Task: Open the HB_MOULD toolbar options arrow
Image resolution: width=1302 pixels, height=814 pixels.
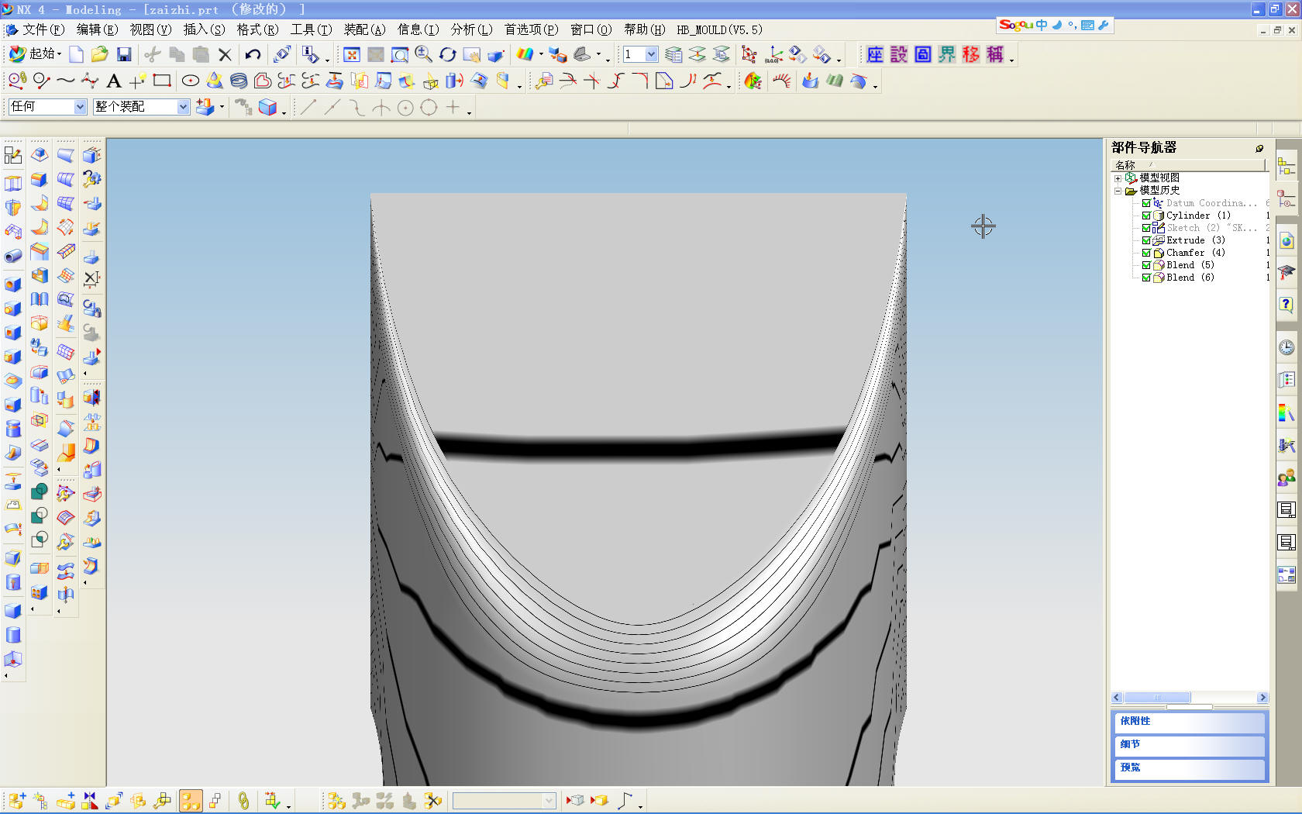Action: click(x=1012, y=60)
